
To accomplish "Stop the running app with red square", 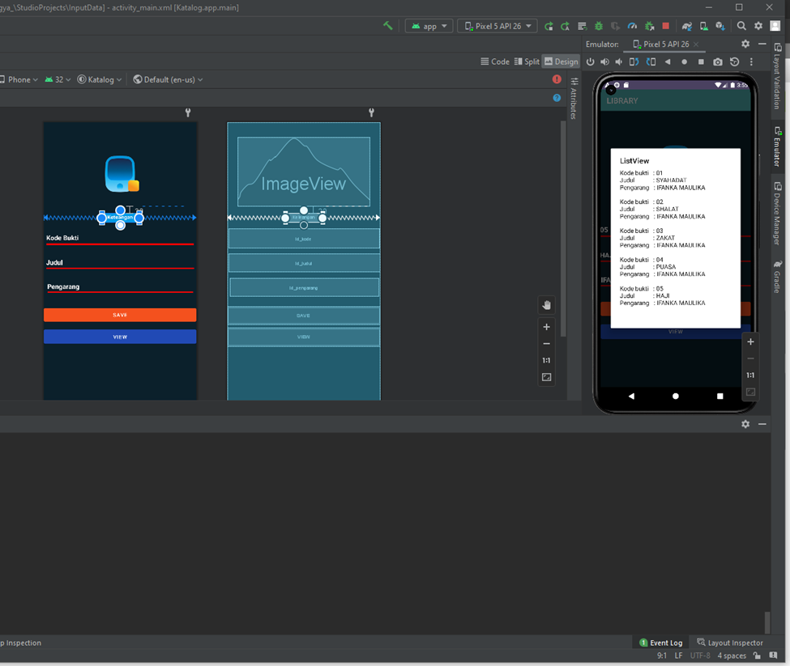I will tap(666, 26).
